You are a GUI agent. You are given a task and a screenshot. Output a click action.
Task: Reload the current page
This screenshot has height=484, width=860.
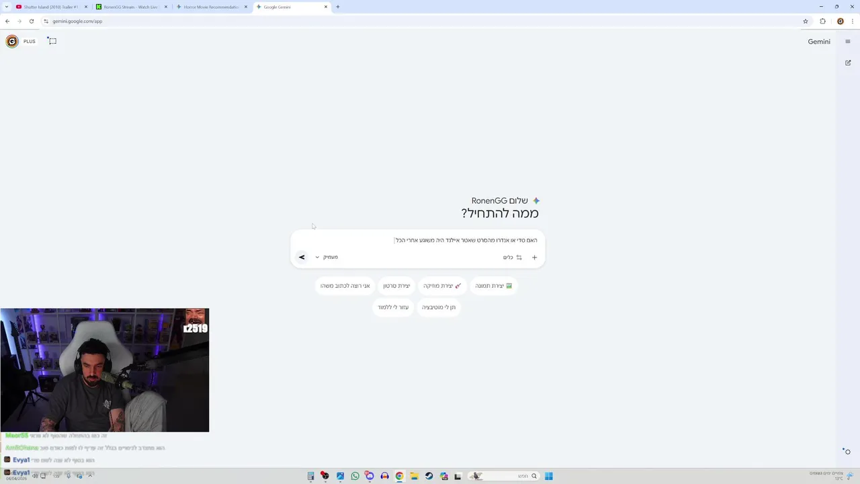click(32, 21)
